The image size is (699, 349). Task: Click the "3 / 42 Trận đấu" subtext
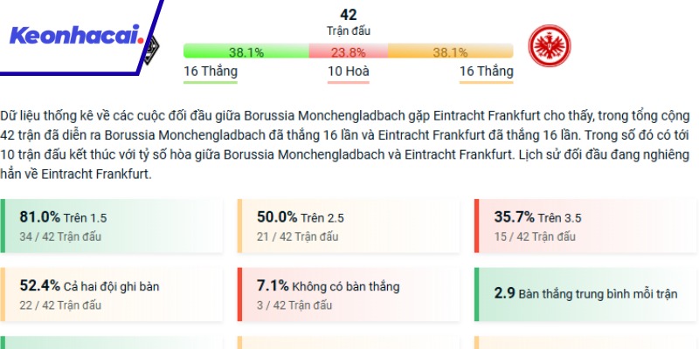294,305
